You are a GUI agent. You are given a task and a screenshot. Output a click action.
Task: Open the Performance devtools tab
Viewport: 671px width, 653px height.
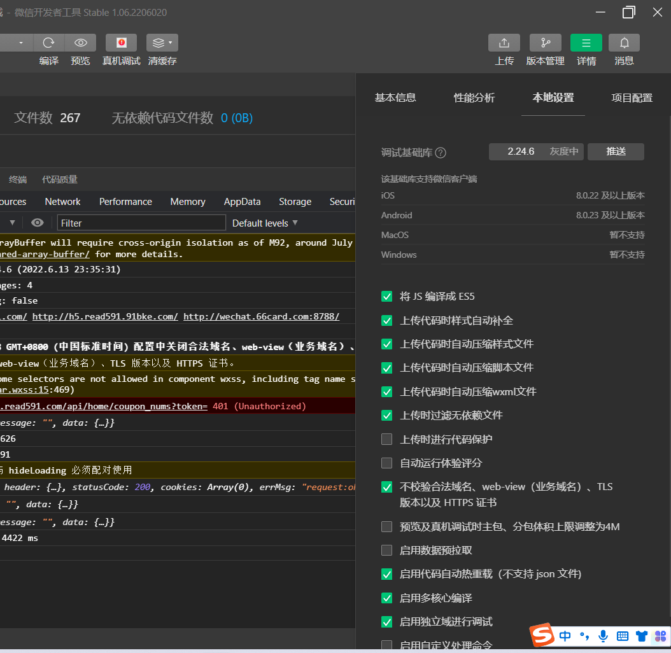pos(125,202)
